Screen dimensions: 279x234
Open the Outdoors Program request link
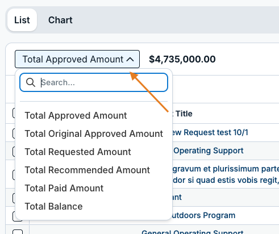(203, 215)
